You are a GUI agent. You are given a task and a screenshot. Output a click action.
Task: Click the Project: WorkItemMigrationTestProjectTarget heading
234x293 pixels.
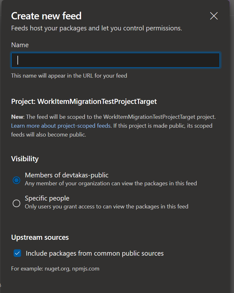(x=84, y=102)
